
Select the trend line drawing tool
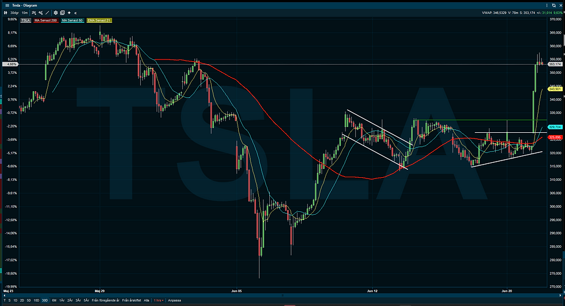click(47, 13)
